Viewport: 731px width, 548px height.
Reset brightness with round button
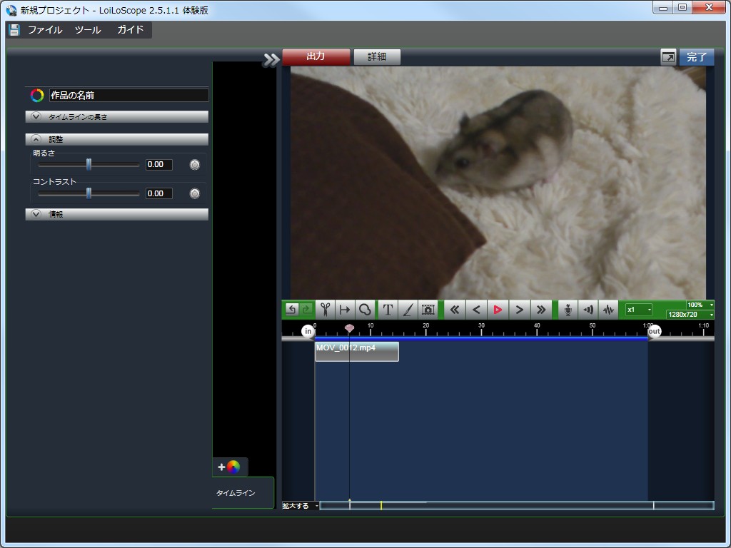point(195,165)
